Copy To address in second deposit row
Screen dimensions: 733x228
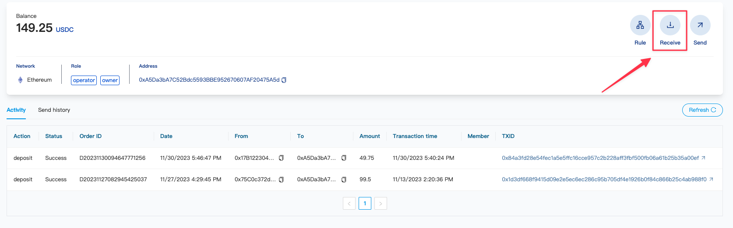click(344, 180)
